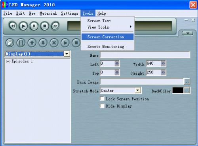Click the LED Manager app icon in the title bar
Image resolution: width=198 pixels, height=146 pixels.
5,5
